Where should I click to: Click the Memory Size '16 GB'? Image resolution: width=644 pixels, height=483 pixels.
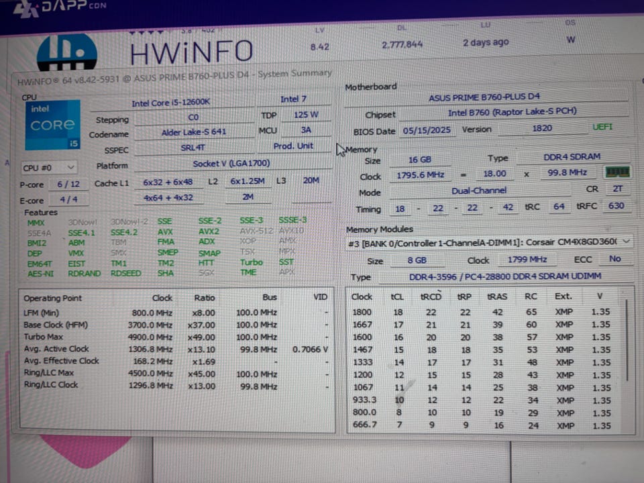pyautogui.click(x=420, y=160)
